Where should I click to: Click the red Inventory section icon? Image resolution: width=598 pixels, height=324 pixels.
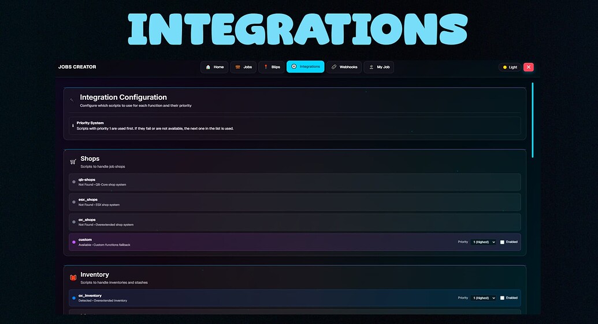73,277
